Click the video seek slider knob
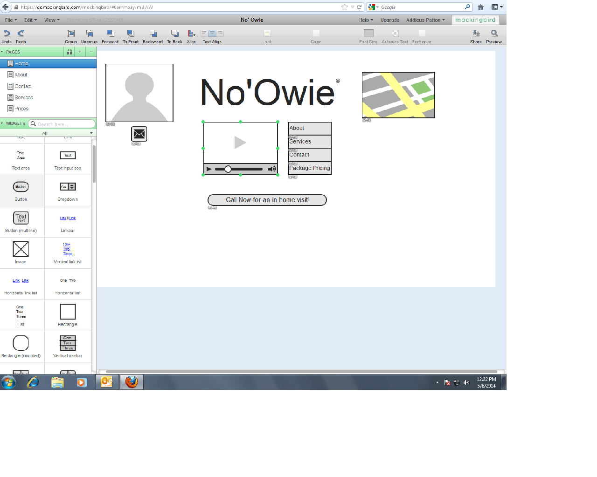Viewport: 597px width, 477px height. tap(228, 169)
